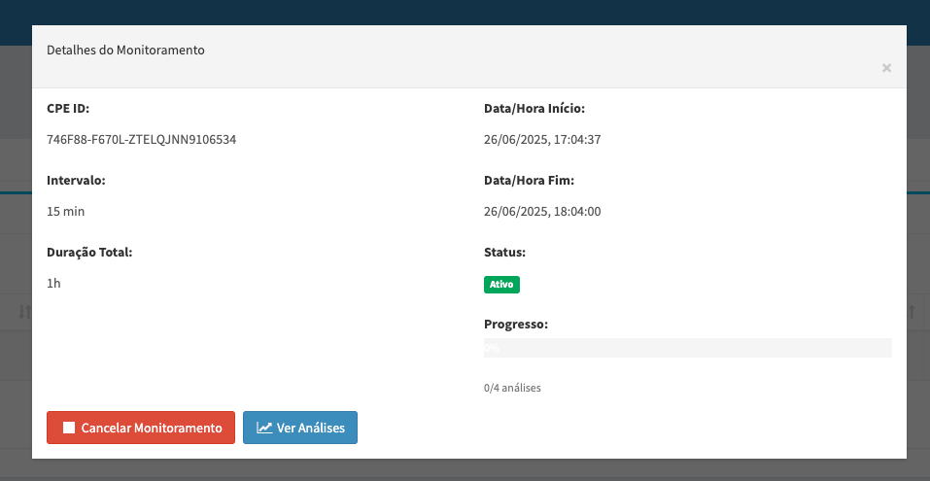Image resolution: width=930 pixels, height=481 pixels.
Task: Open analyses with the Ver Análises button
Action: (x=299, y=428)
